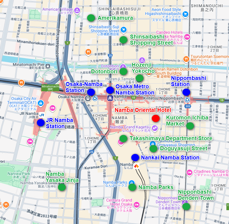Viewport: 229px width, 224px height.
Task: Click the Minatomachi Pier ferry icon
Action: point(48,66)
